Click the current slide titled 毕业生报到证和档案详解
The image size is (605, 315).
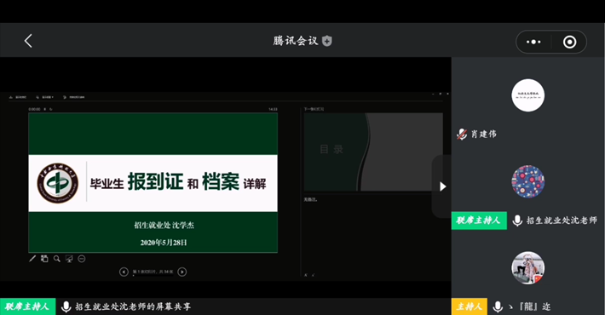click(x=153, y=183)
